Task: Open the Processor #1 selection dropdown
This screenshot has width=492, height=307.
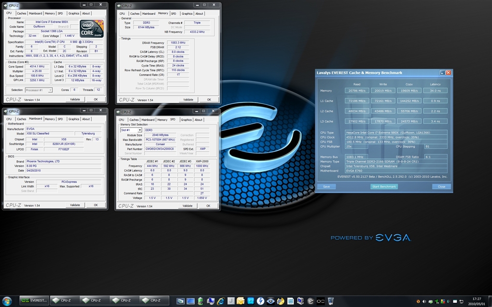Action: click(x=38, y=90)
